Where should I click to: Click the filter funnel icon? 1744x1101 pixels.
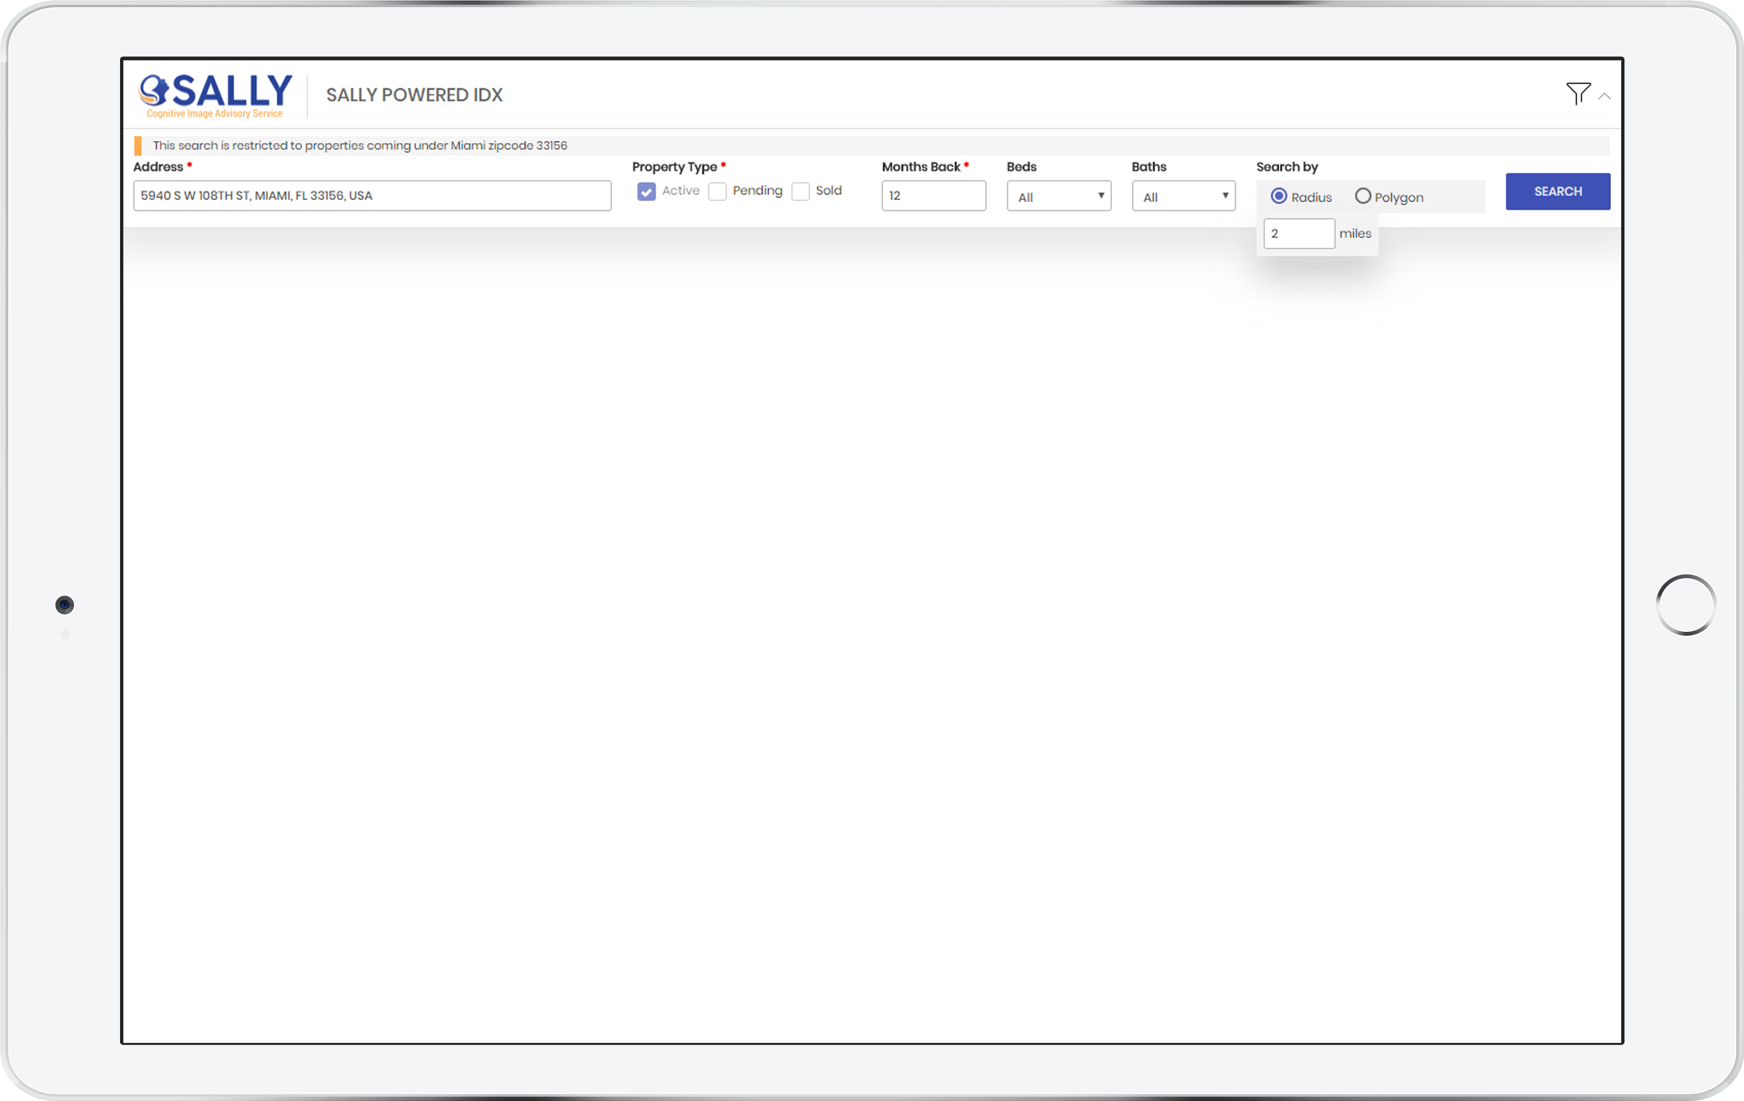(1577, 93)
